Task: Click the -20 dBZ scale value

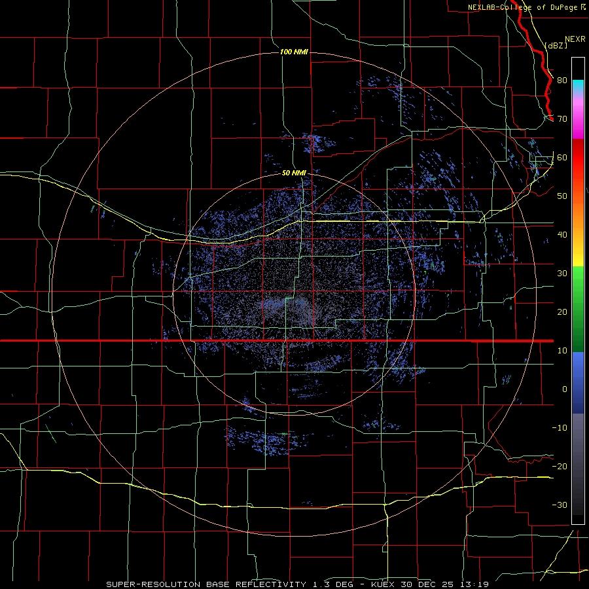Action: point(560,467)
